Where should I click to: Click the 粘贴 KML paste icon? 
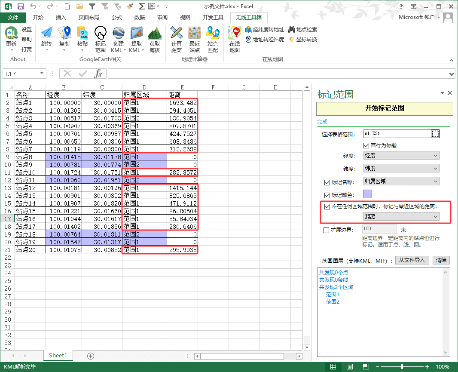pos(82,33)
